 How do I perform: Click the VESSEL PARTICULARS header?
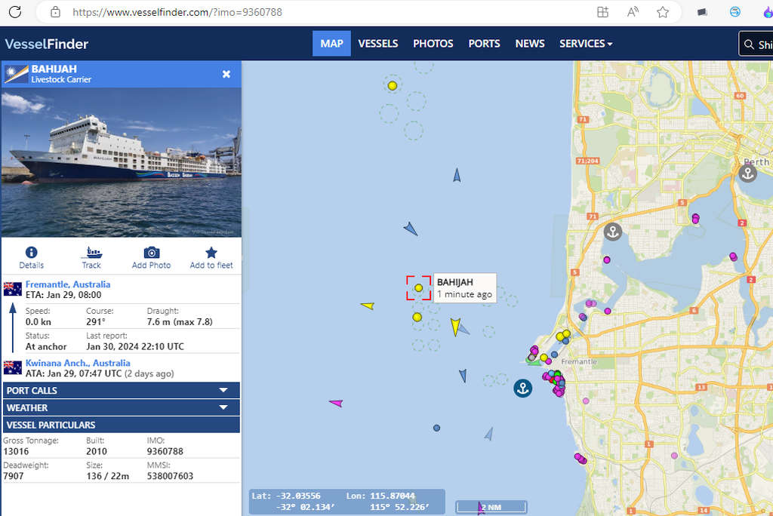pyautogui.click(x=122, y=425)
